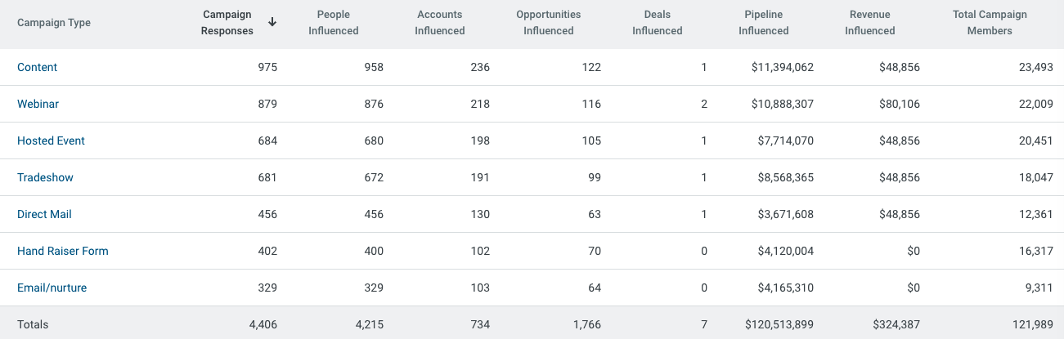Open the Email/nurture campaign link

(x=52, y=288)
